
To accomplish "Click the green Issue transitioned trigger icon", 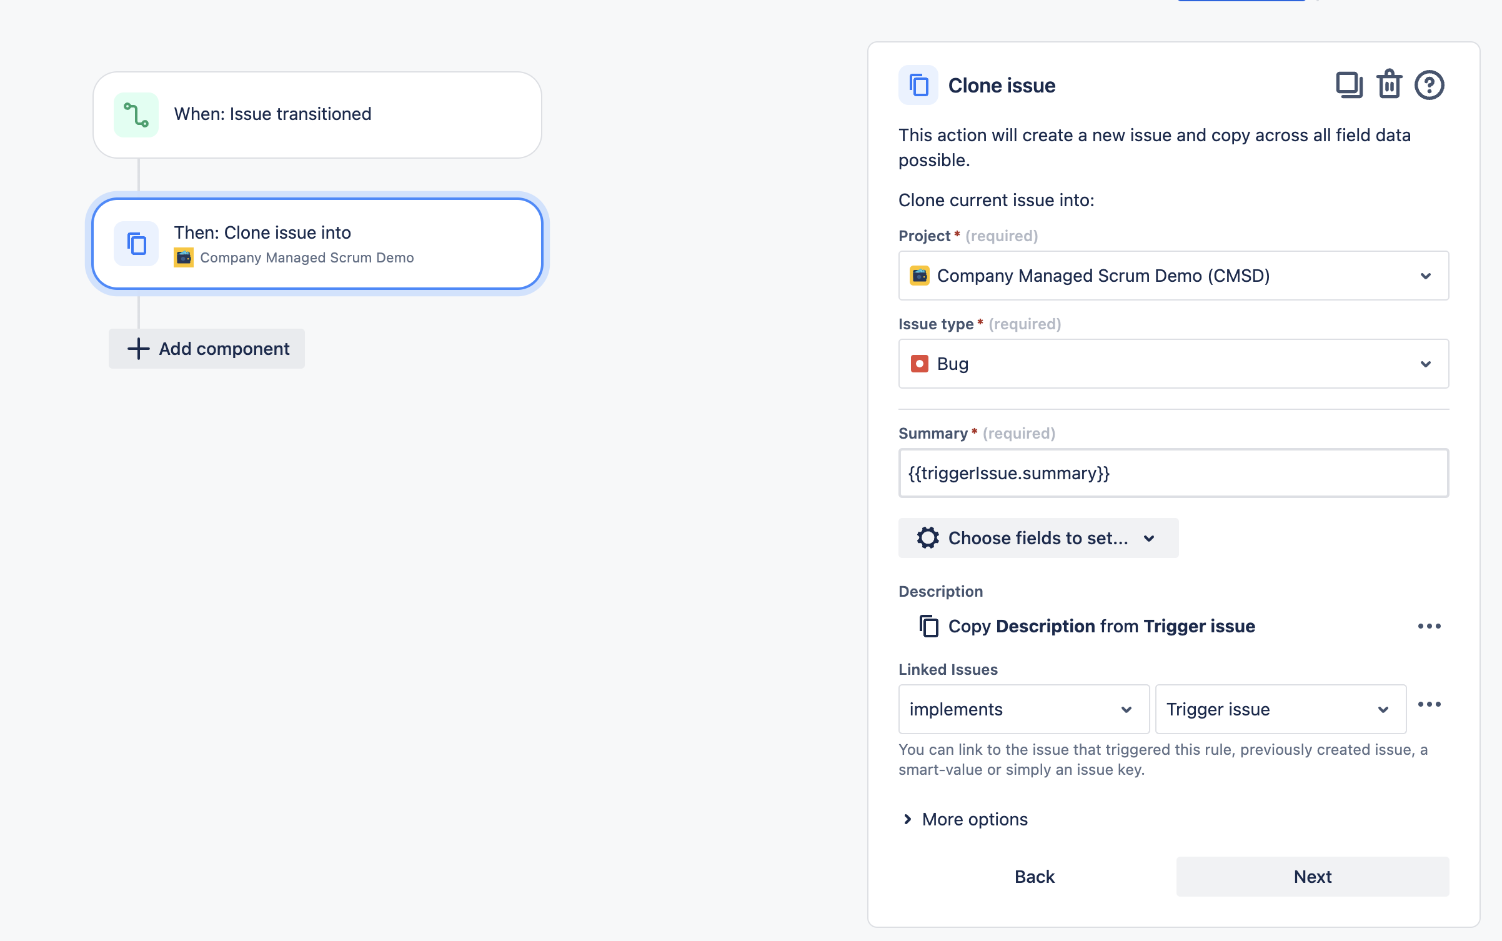I will 136,114.
